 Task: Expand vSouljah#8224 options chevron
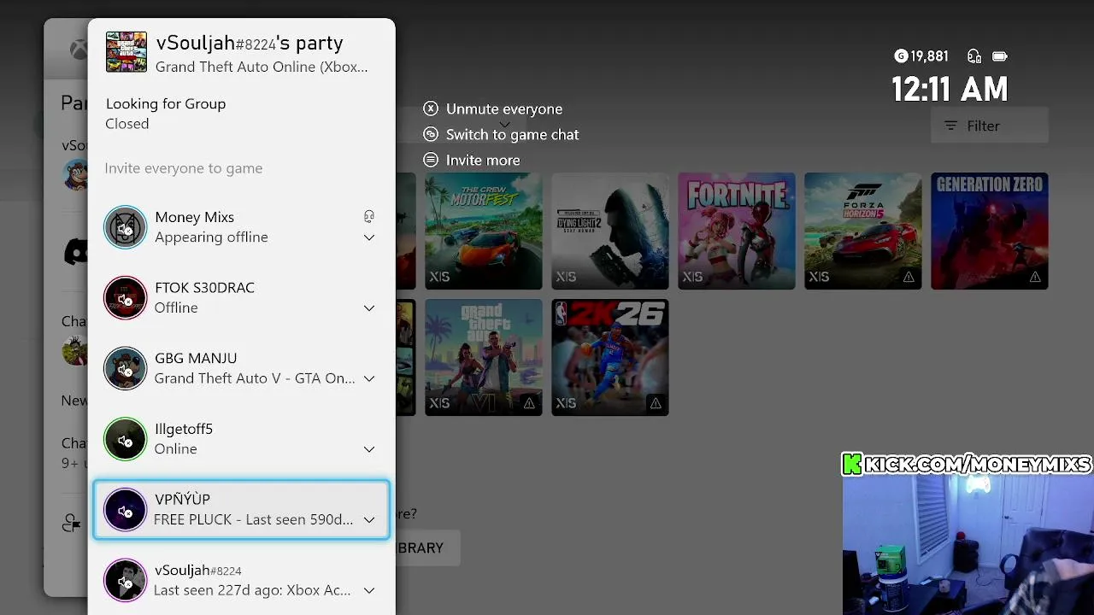(x=369, y=590)
